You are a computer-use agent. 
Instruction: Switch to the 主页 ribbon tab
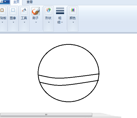16,2
